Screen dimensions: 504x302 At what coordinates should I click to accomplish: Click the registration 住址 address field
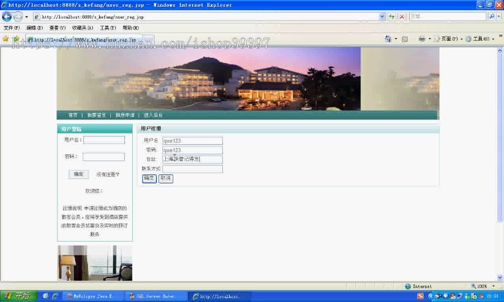pyautogui.click(x=192, y=159)
